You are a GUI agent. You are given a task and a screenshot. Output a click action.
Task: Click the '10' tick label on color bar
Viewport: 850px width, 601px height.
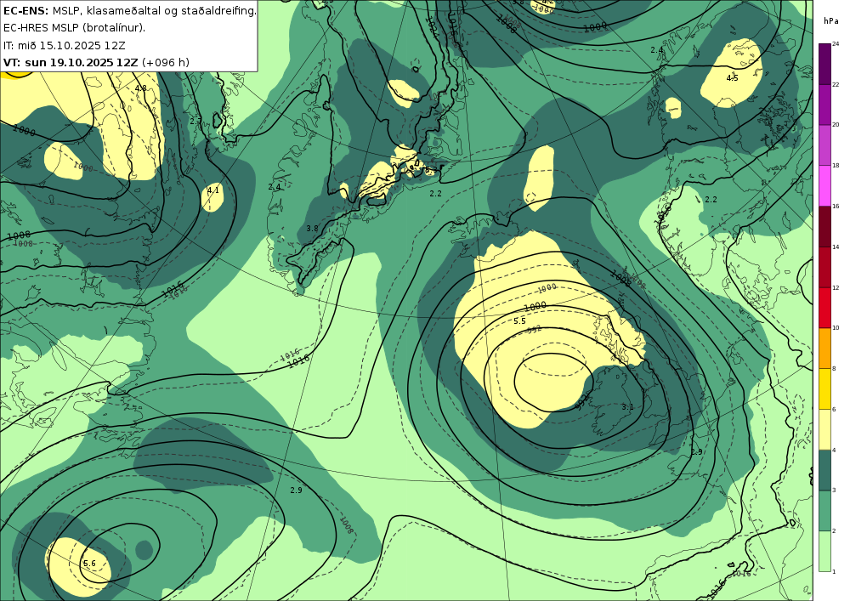click(x=836, y=328)
